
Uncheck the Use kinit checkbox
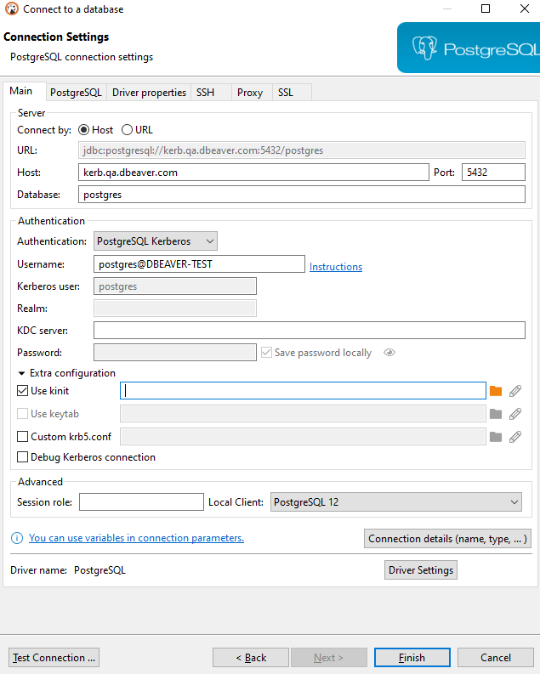(22, 391)
